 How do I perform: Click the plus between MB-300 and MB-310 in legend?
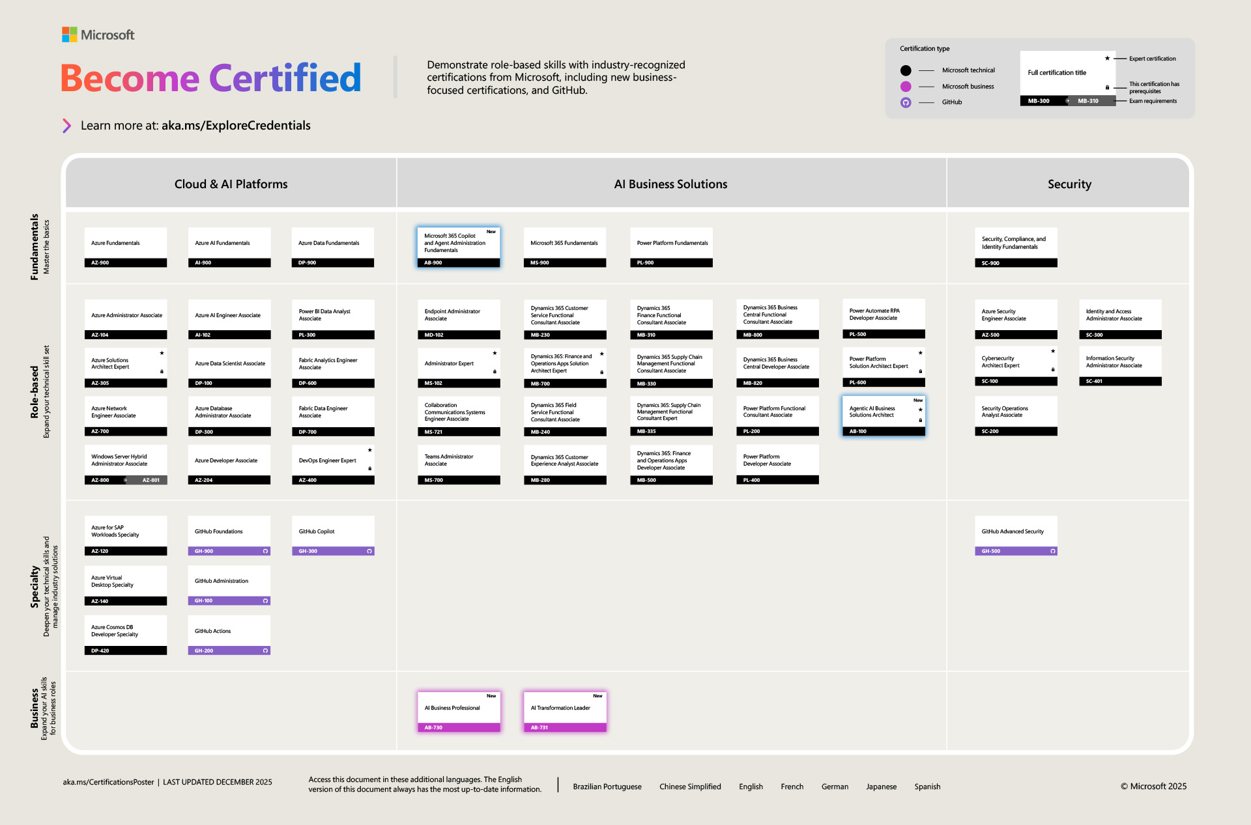click(x=1067, y=101)
